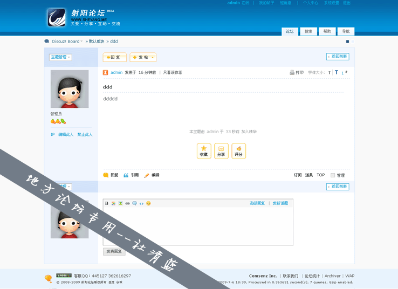The height and width of the screenshot is (289, 398).
Task: Click the admin author name link
Action: 116,73
